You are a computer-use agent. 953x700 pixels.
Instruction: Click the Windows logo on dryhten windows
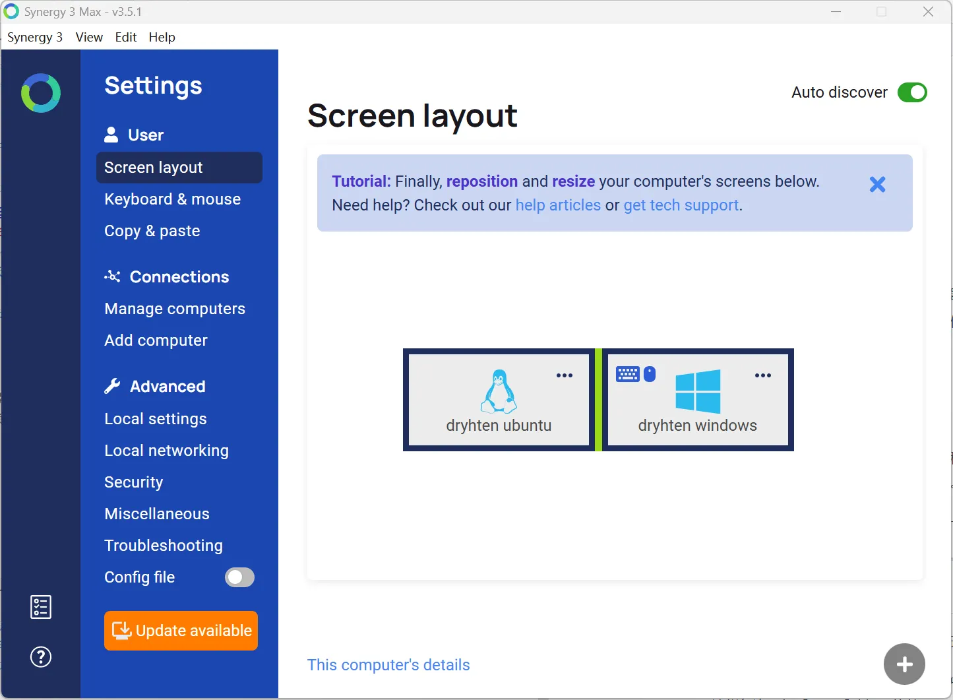(x=698, y=391)
